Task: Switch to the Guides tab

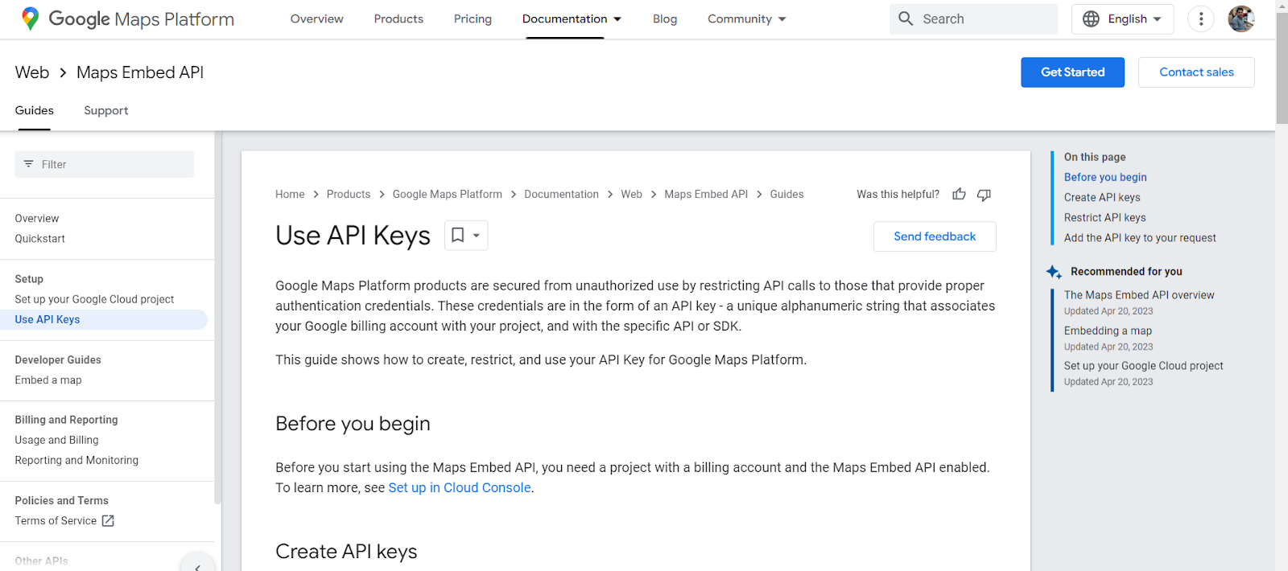Action: 34,110
